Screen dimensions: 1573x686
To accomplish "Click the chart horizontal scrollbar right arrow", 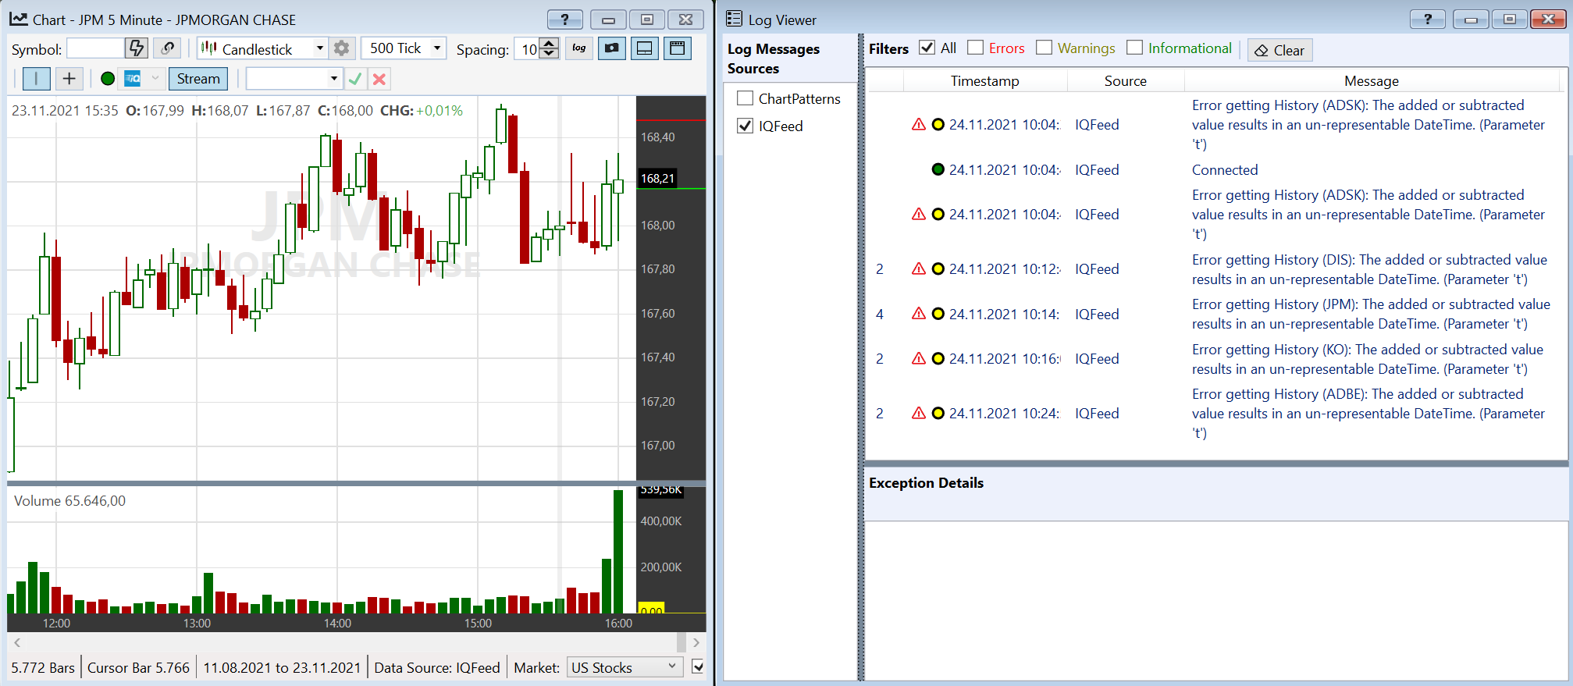I will click(x=696, y=642).
